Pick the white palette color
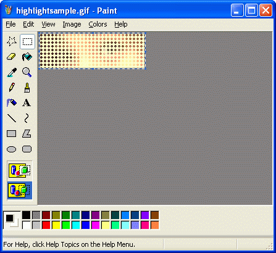The height and width of the screenshot is (253, 276). coord(26,225)
